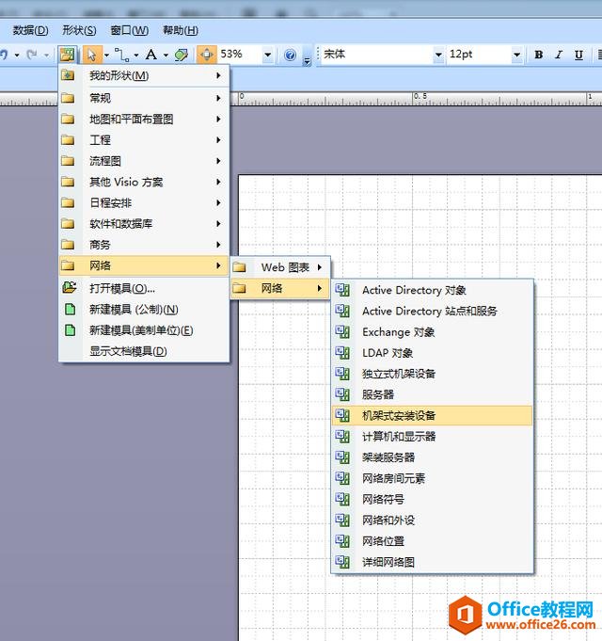Click the 53% zoom field
The image size is (602, 641).
pos(240,54)
